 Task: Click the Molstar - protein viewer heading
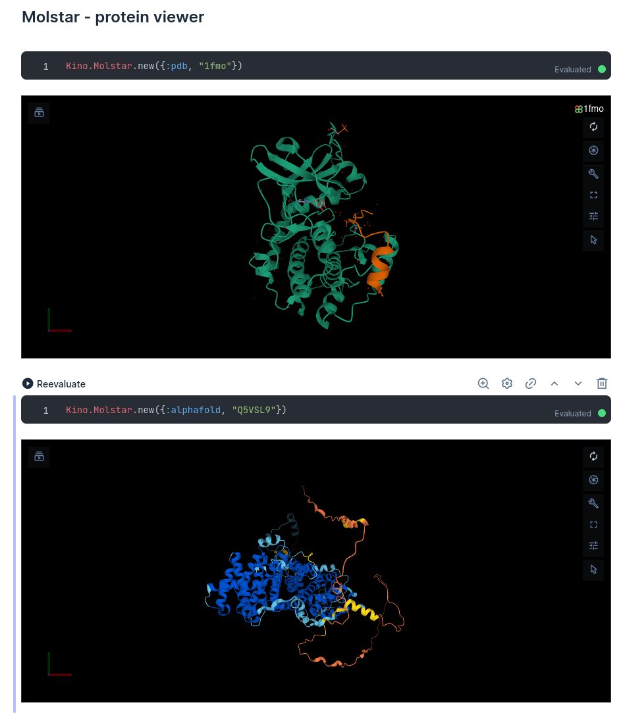tap(113, 17)
